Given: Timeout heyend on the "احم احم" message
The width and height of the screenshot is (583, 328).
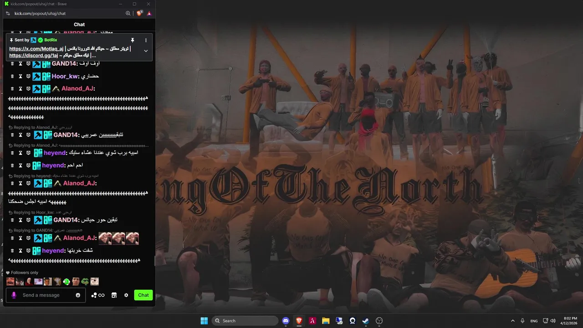Looking at the screenshot, I should pyautogui.click(x=20, y=165).
